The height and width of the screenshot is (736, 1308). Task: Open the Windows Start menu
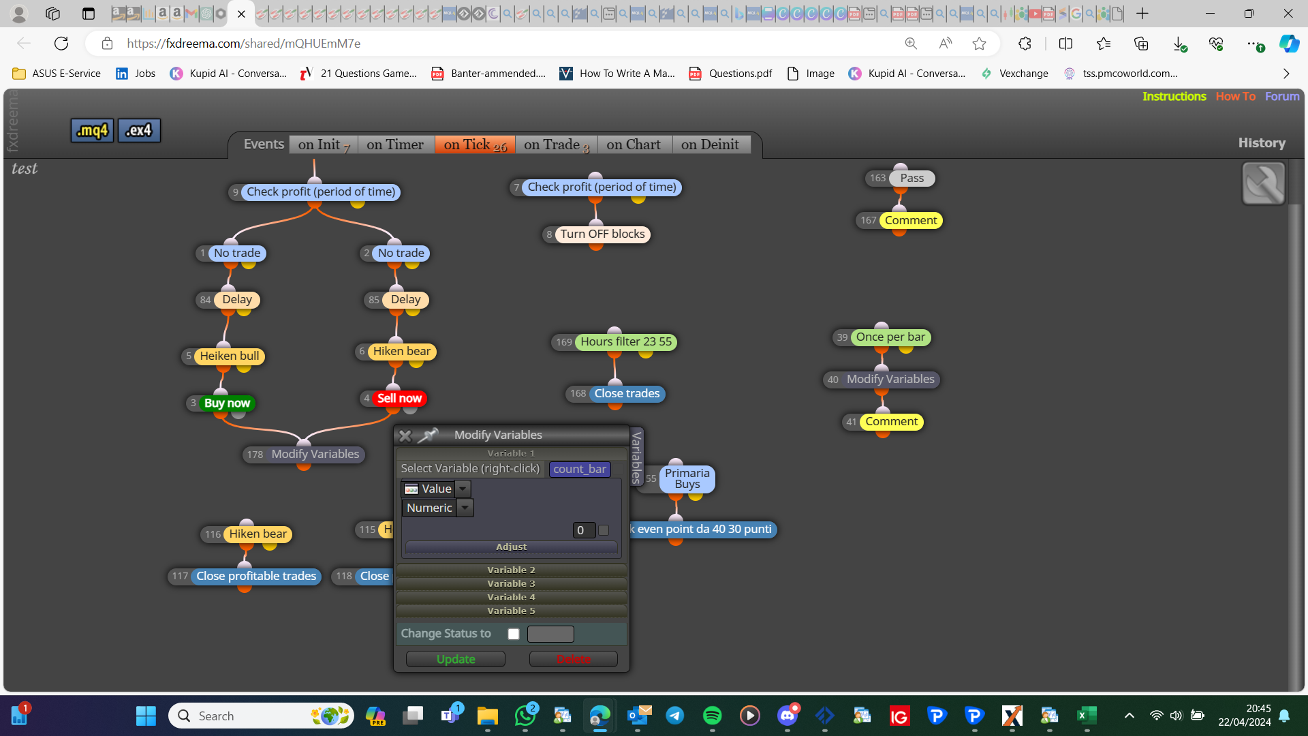[x=146, y=716]
